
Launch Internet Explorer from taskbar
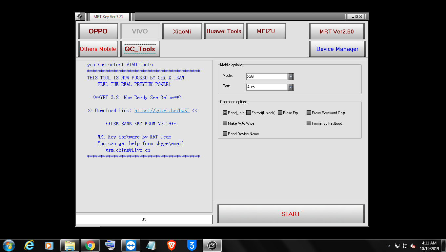(29, 245)
